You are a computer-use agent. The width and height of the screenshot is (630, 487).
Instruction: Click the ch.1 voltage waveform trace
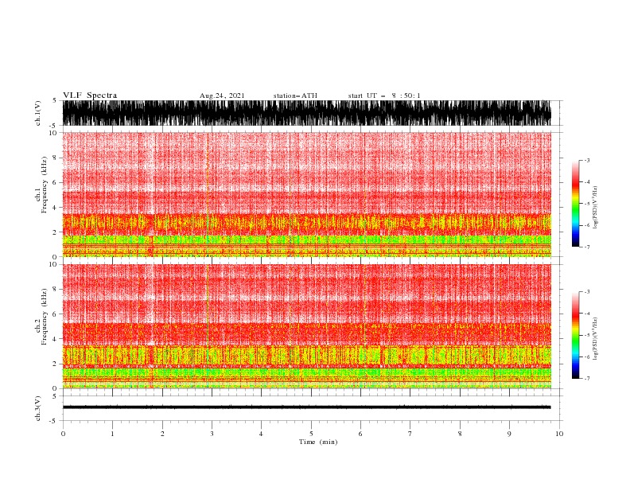306,113
